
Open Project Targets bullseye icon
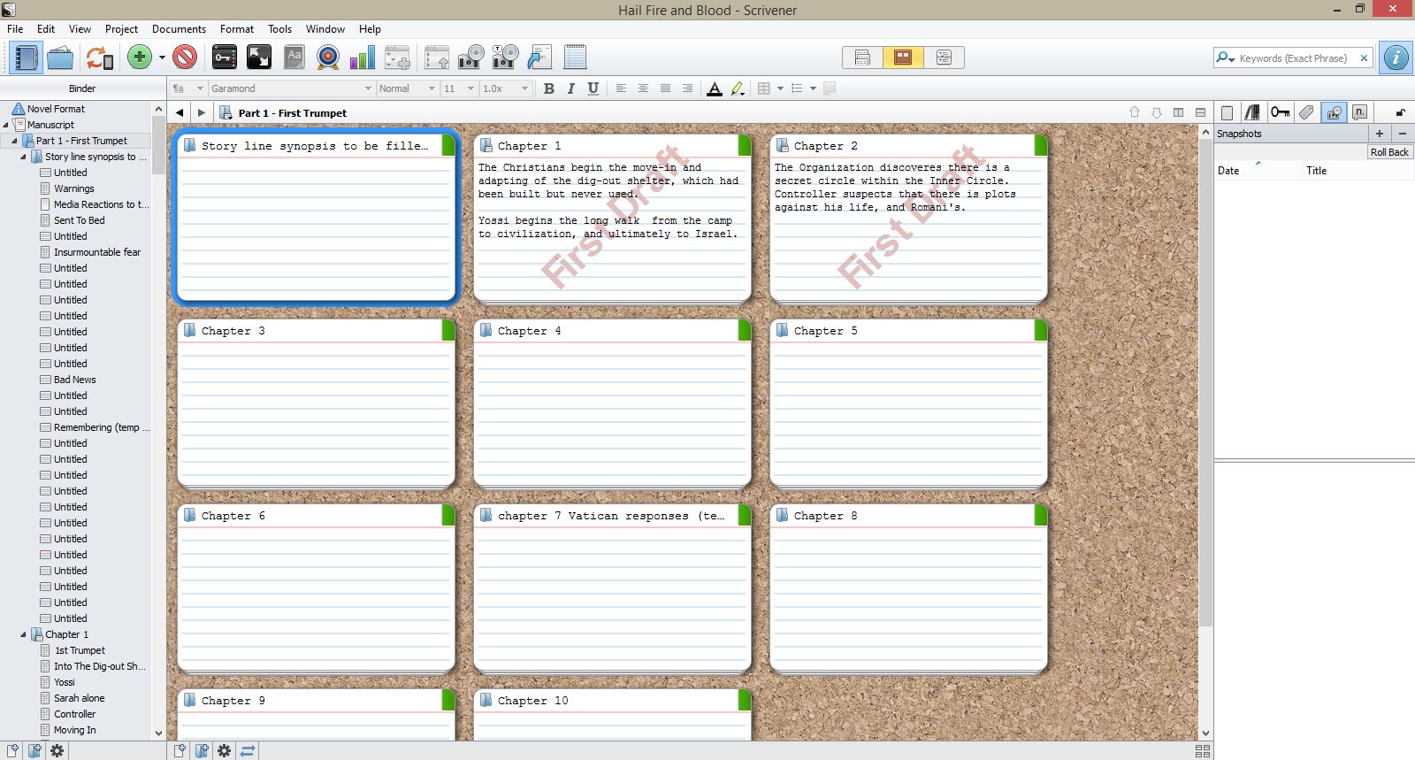[x=328, y=58]
